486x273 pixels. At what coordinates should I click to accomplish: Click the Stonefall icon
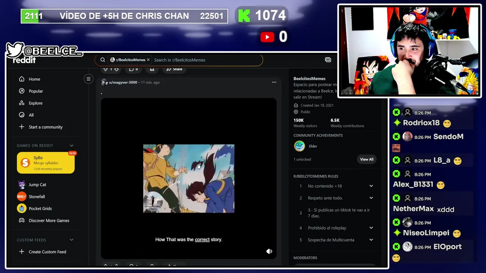pyautogui.click(x=22, y=196)
